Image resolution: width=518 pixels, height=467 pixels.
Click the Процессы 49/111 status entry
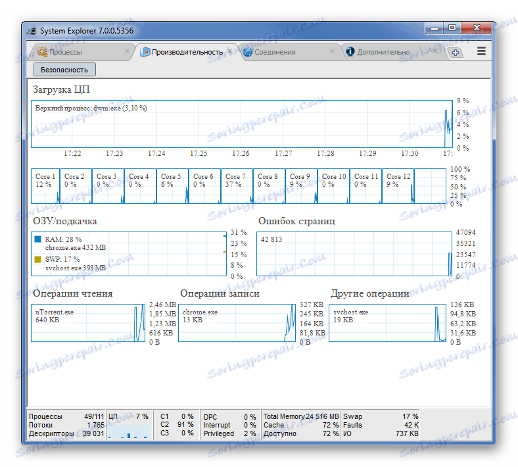66,416
